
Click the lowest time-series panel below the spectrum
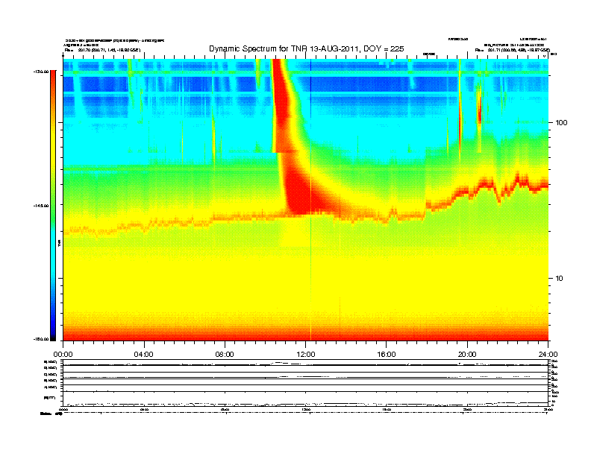pyautogui.click(x=306, y=399)
